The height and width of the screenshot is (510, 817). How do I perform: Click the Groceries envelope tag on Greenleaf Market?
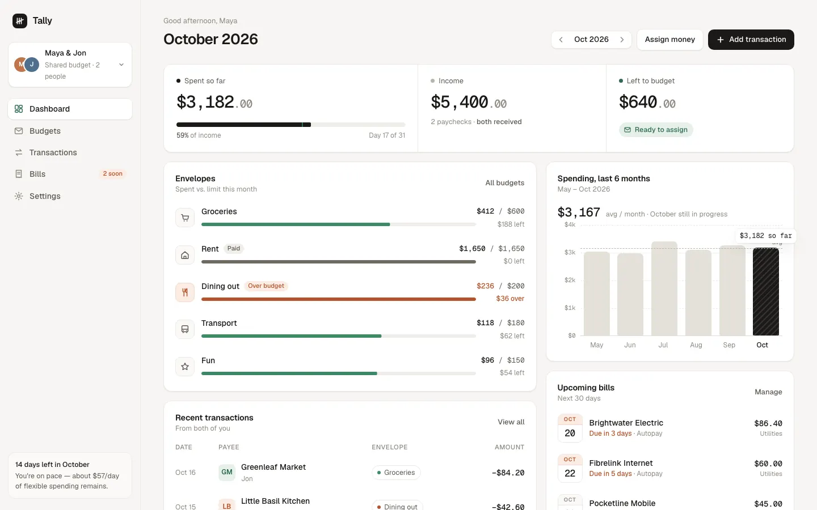click(x=396, y=473)
